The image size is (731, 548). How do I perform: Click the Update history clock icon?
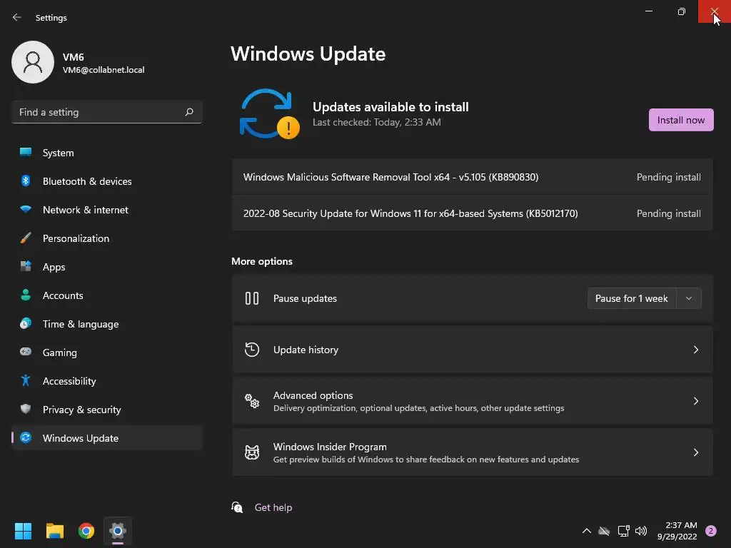(252, 350)
